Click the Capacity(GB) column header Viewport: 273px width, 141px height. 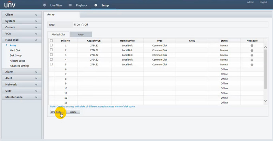(94, 41)
